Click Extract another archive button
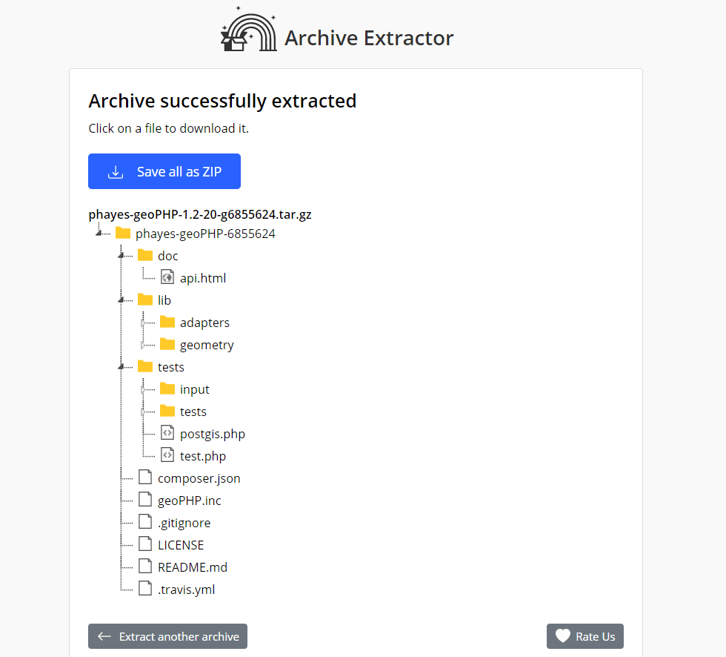The width and height of the screenshot is (726, 657). [167, 636]
